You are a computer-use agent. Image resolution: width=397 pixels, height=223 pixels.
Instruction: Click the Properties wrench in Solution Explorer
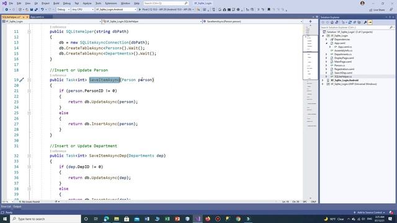[365, 22]
